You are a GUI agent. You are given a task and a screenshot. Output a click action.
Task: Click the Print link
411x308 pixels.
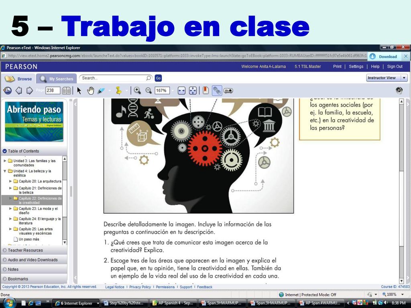(337, 67)
